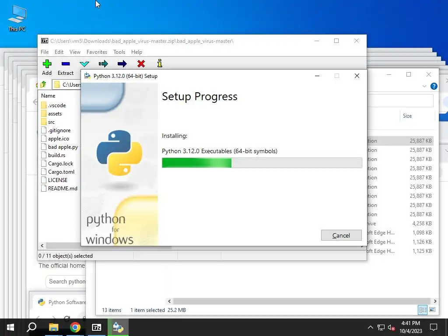Click the green Add icon in 7-Zip
This screenshot has height=336, width=448.
tap(47, 64)
